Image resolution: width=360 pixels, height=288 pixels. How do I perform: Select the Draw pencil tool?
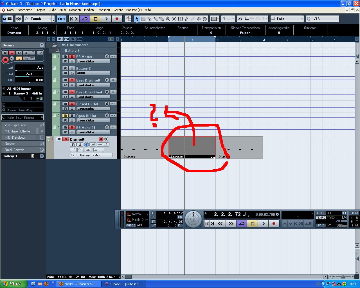[x=186, y=19]
